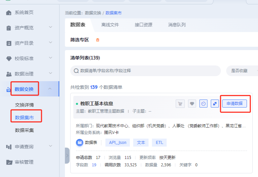Image resolution: width=258 pixels, height=177 pixels.
Task: Select the API_Json tag
Action: [118, 143]
